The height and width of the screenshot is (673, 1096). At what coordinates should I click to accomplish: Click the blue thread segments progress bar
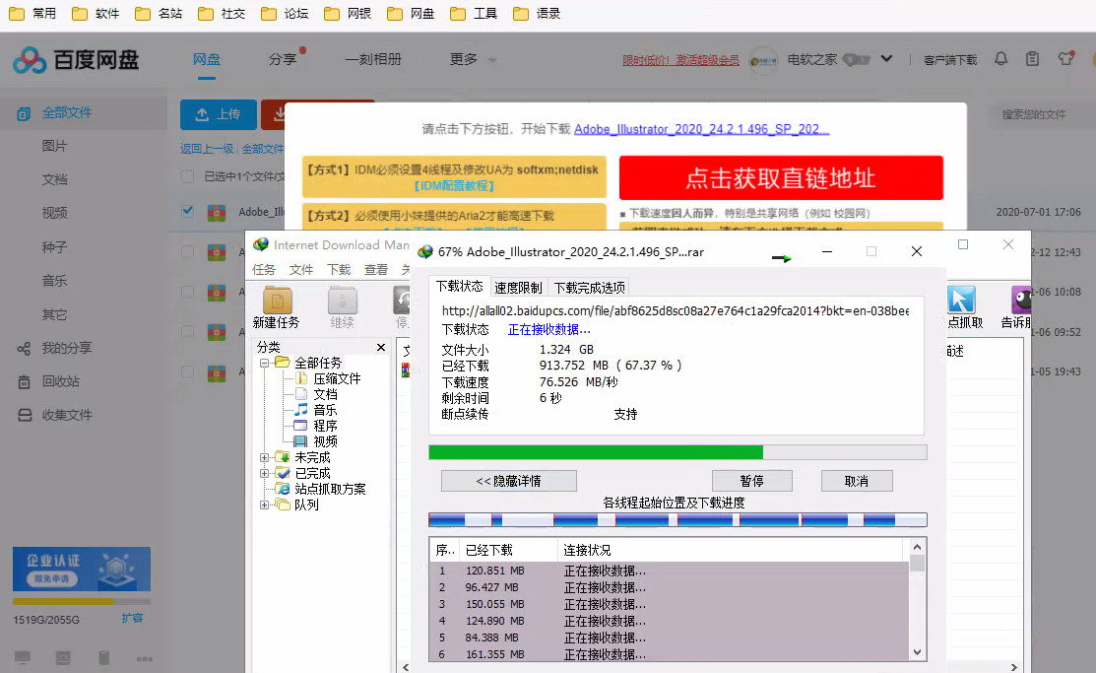(677, 520)
